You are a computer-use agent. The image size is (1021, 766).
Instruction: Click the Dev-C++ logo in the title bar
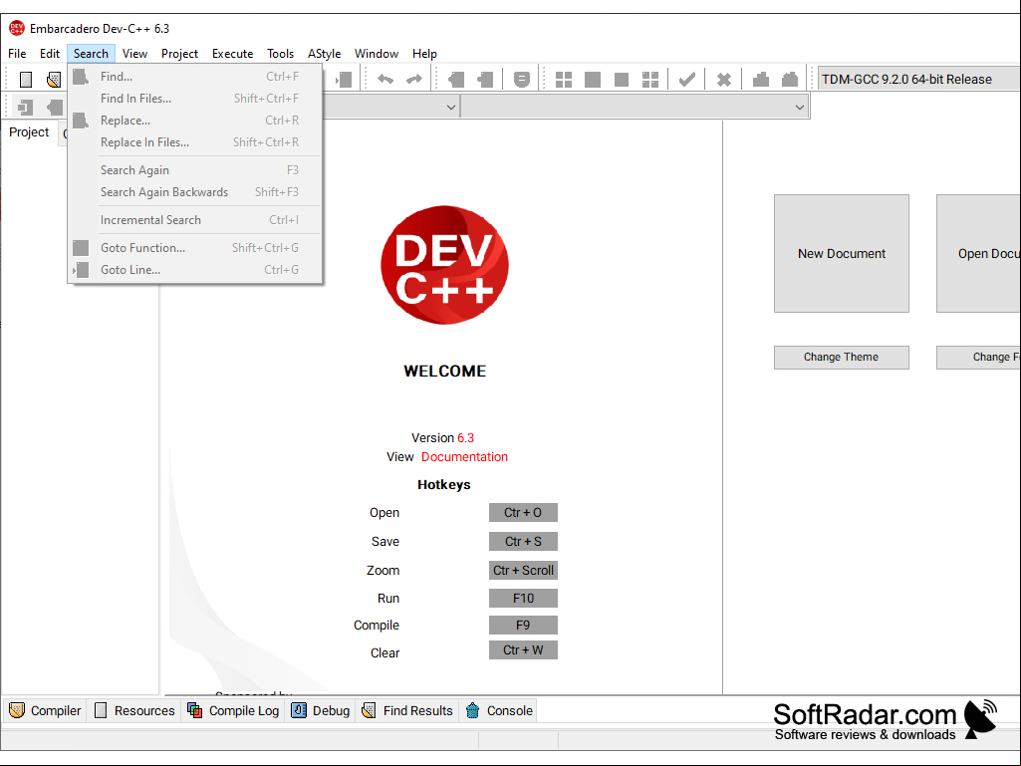click(16, 28)
